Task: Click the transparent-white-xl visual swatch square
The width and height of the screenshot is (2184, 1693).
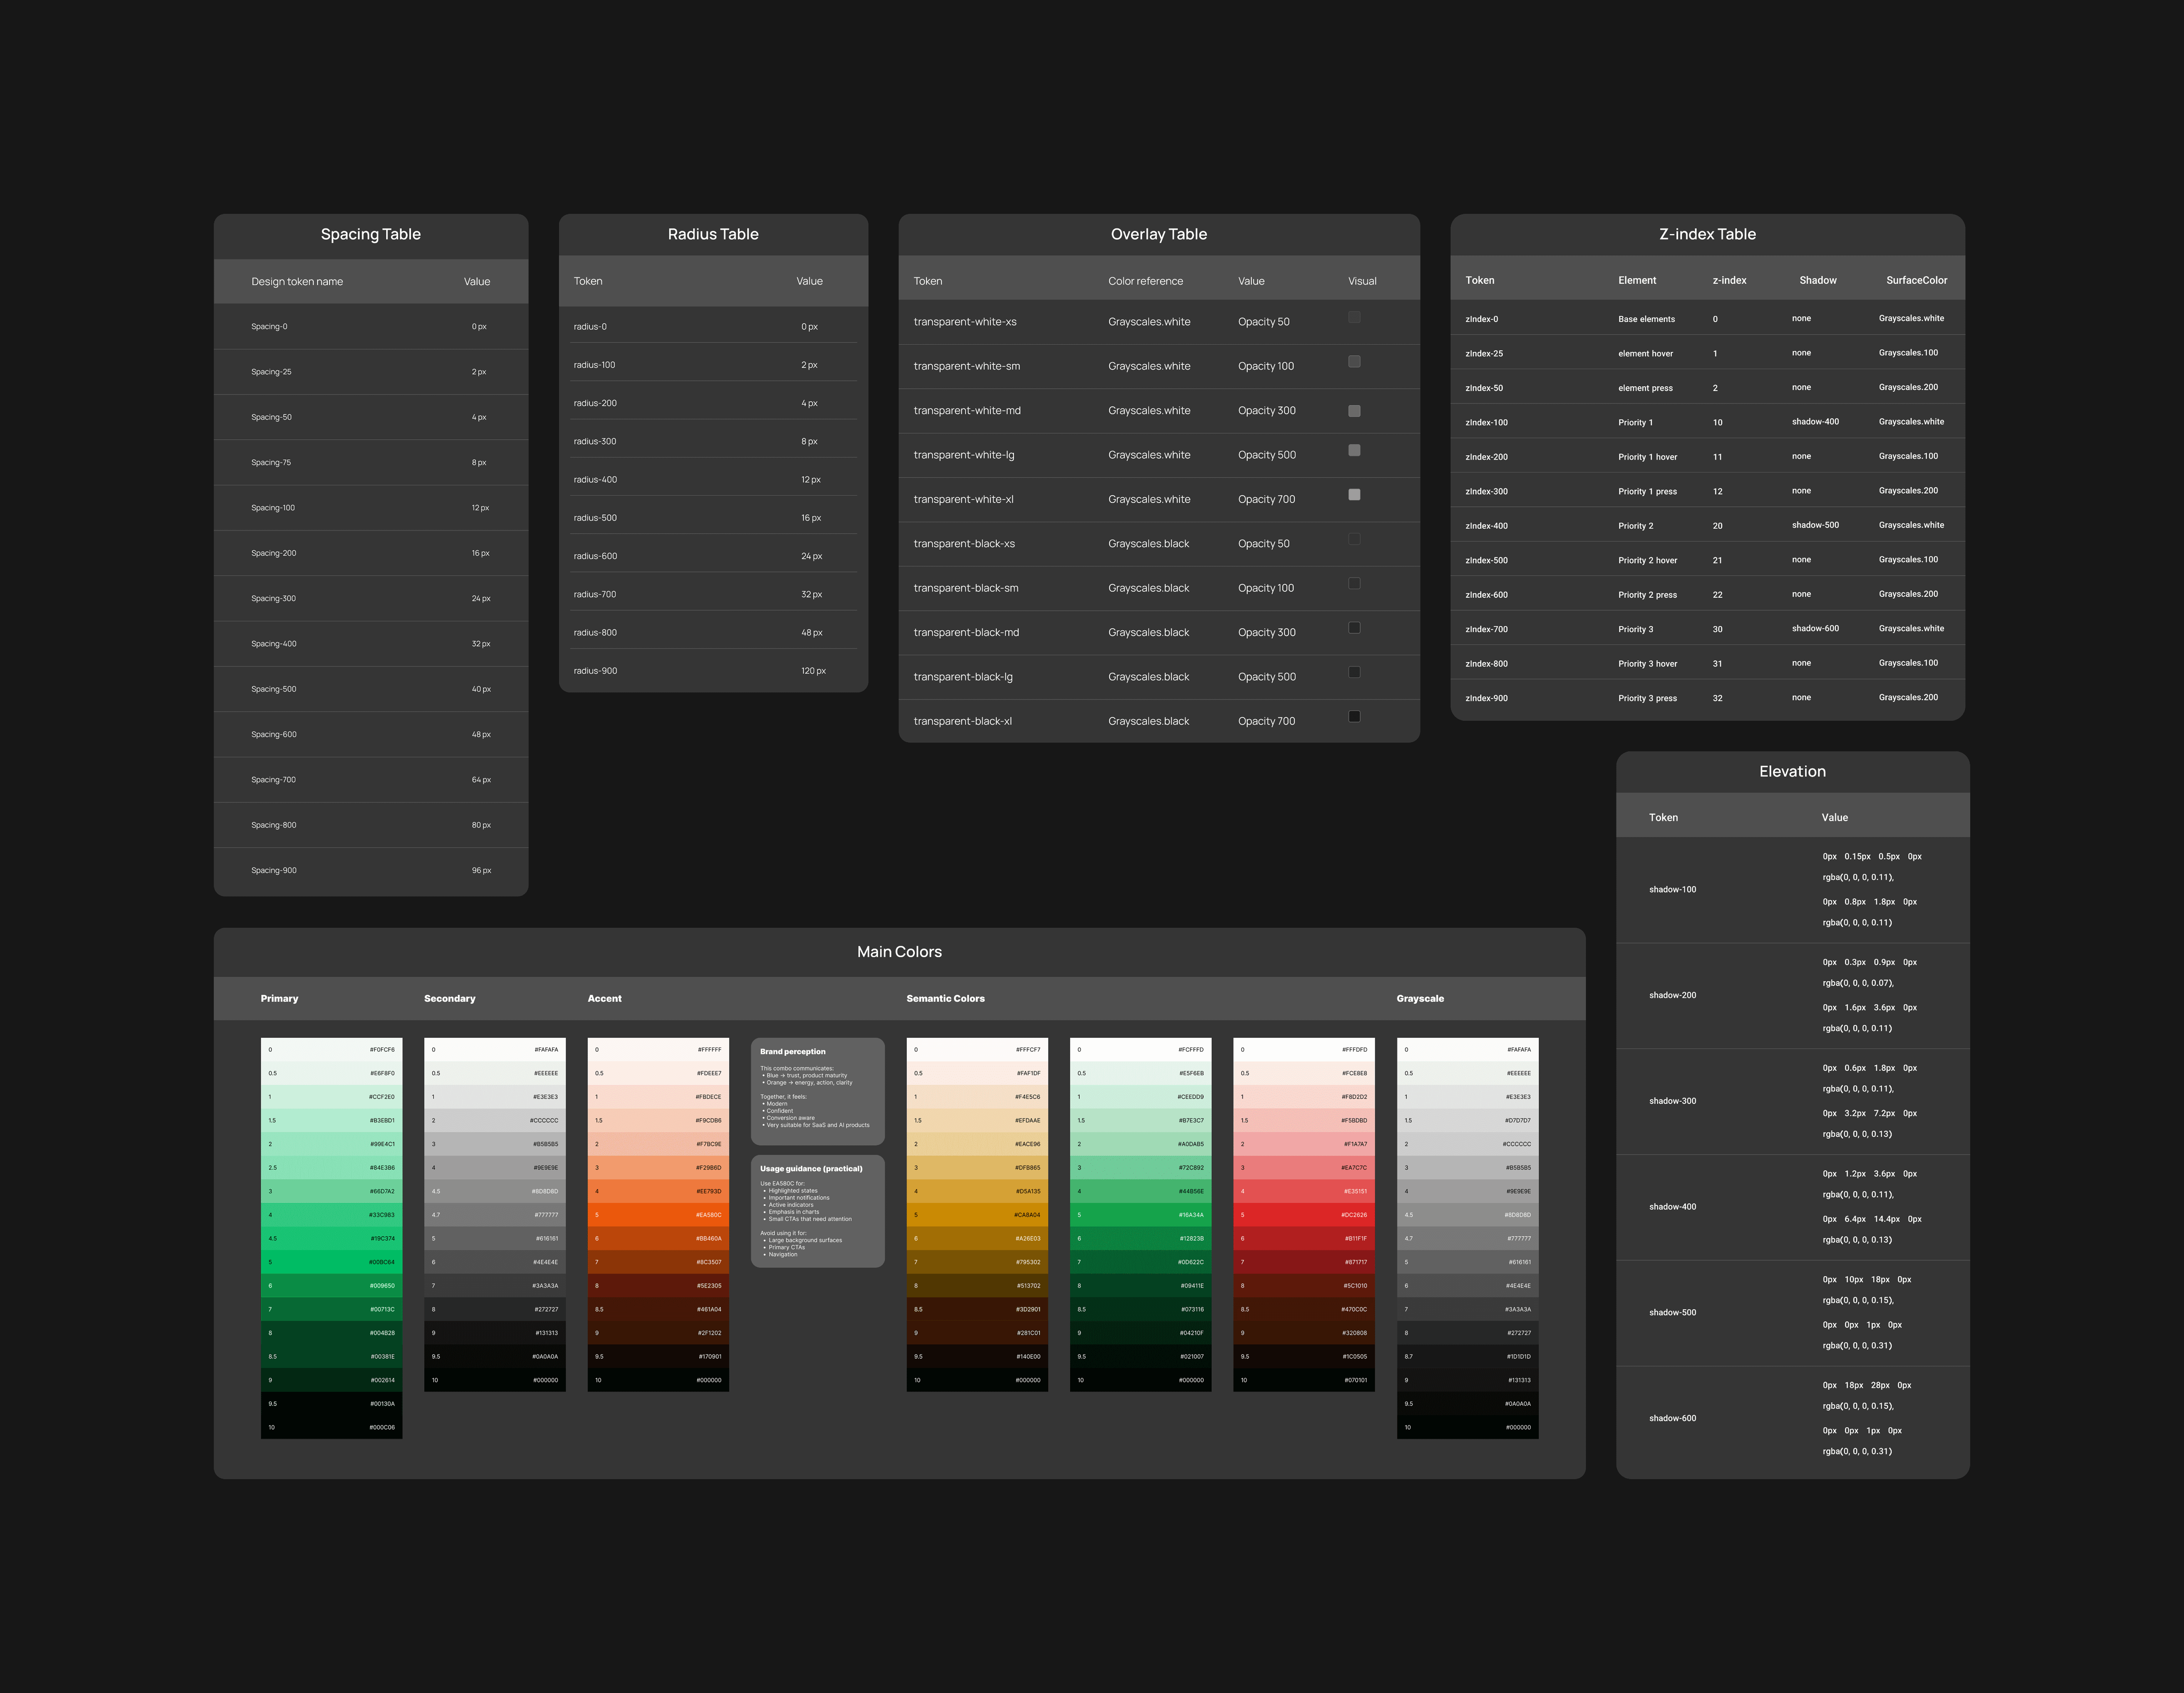Action: coord(1355,494)
